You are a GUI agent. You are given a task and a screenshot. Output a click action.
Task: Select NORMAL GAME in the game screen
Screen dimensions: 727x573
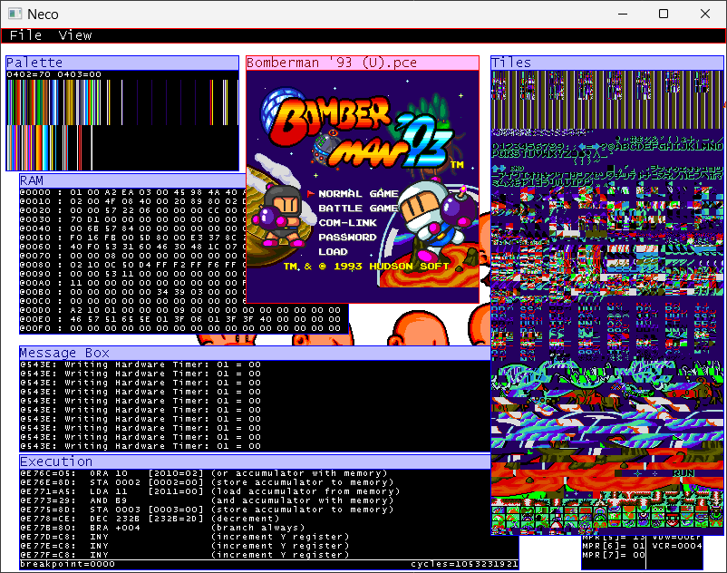point(358,194)
